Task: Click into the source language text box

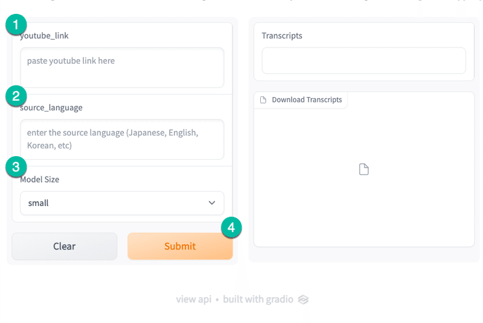Action: pos(121,139)
